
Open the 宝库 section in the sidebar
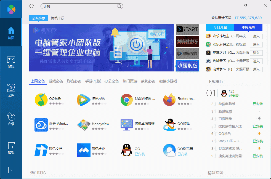[11, 89]
